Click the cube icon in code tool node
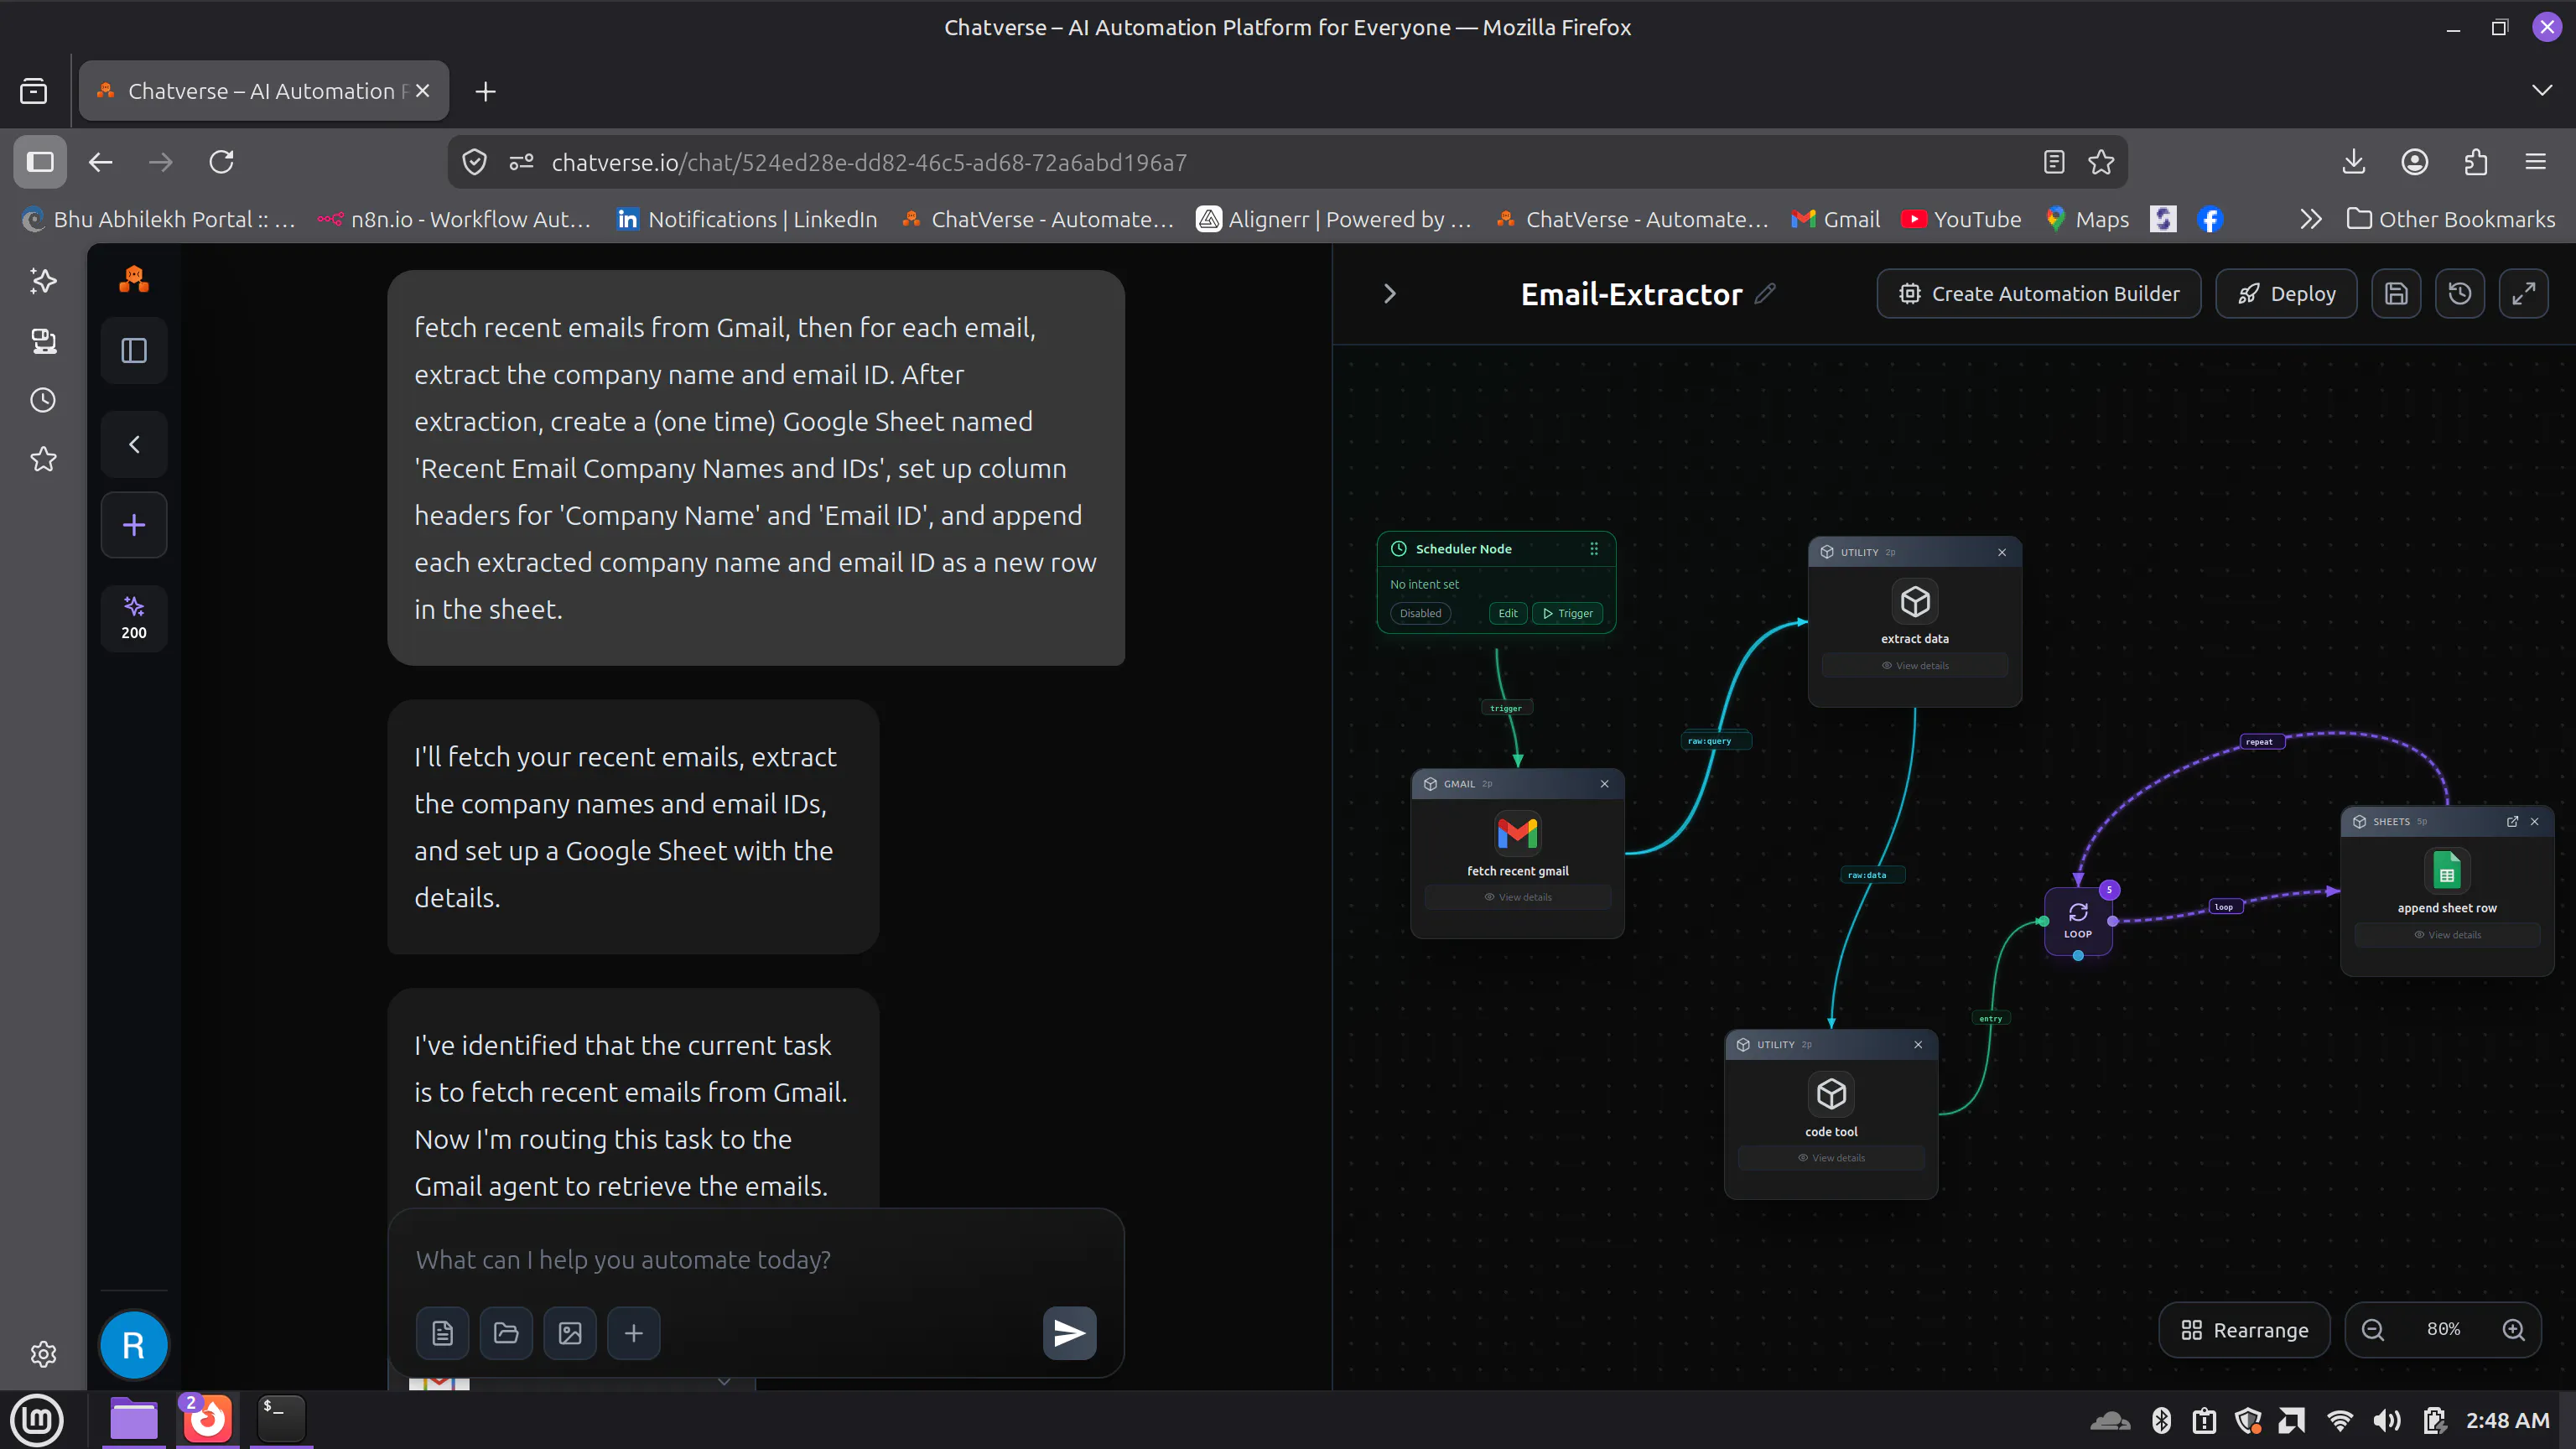2576x1449 pixels. pos(1831,1094)
